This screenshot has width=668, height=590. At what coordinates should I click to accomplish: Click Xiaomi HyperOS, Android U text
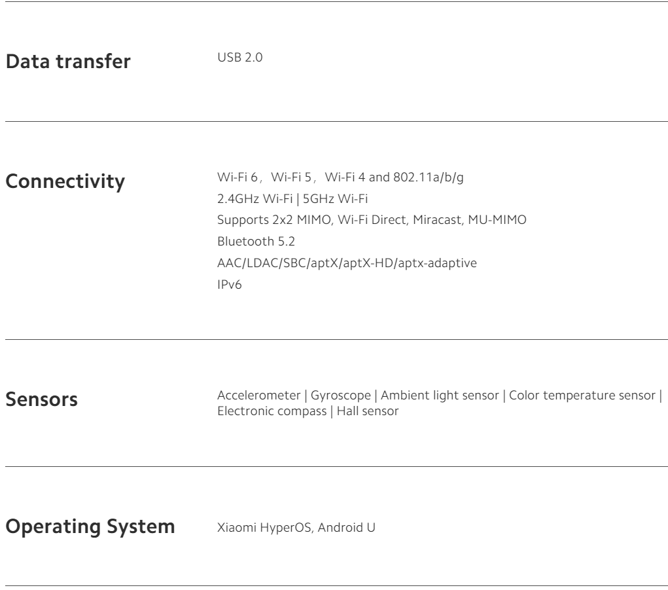click(x=296, y=527)
